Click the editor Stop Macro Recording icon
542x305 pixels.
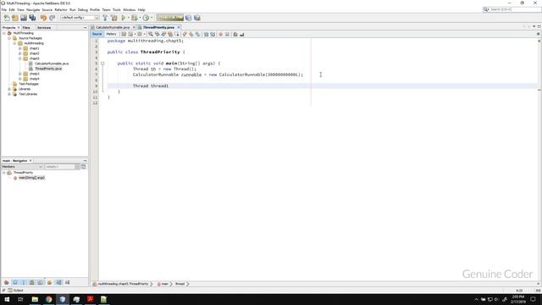click(x=227, y=34)
